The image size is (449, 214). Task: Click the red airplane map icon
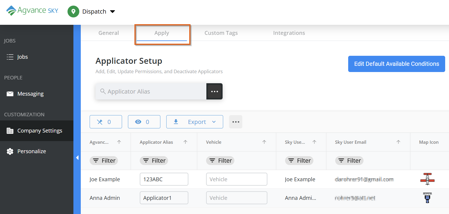(x=427, y=179)
